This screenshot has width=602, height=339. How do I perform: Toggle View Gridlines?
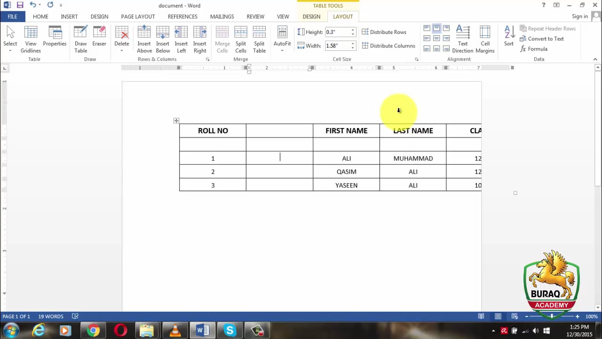[x=31, y=39]
